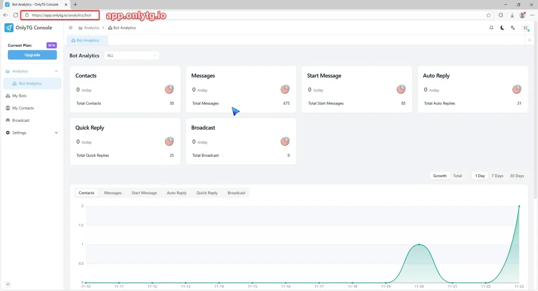The image size is (538, 291).
Task: Open a new browser tab
Action: coord(75,4)
